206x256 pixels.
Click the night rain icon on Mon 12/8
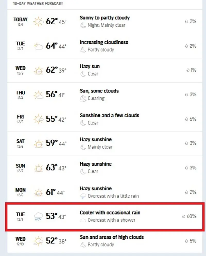click(x=83, y=196)
